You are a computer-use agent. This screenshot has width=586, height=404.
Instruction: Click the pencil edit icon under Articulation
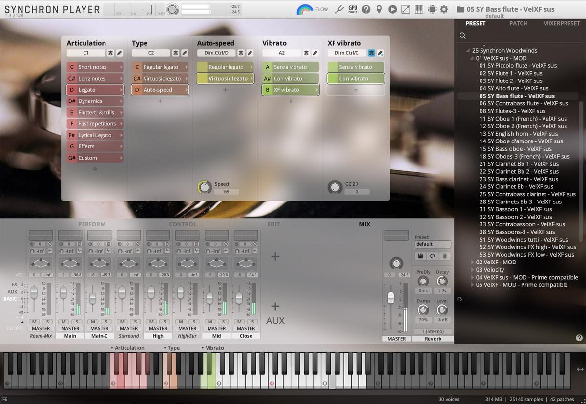click(x=120, y=53)
